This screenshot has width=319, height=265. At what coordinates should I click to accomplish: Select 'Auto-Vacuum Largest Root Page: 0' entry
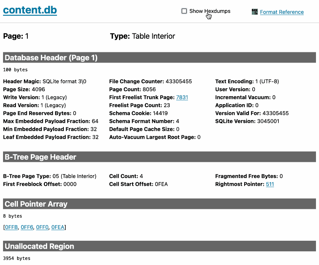tap(155, 137)
